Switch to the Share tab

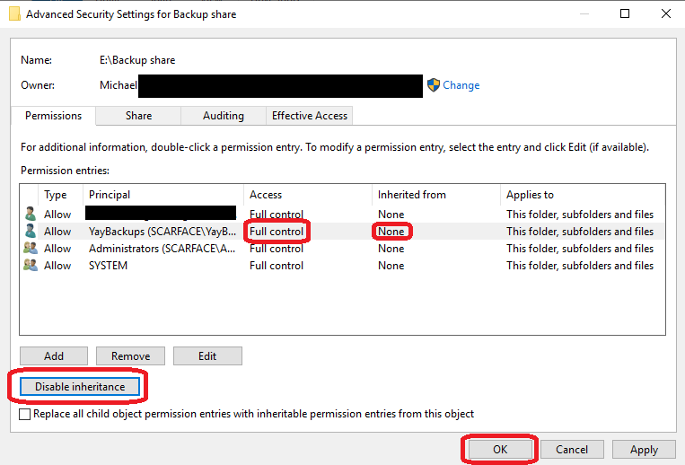point(138,116)
